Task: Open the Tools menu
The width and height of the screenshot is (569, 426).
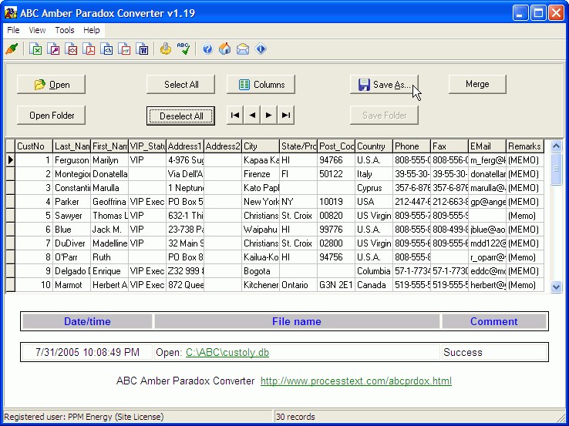Action: (65, 30)
